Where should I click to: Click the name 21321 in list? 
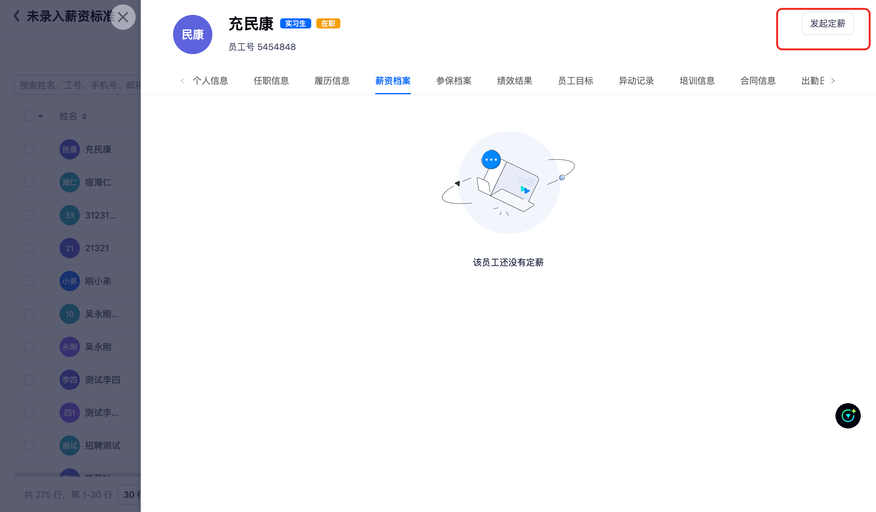coord(97,248)
